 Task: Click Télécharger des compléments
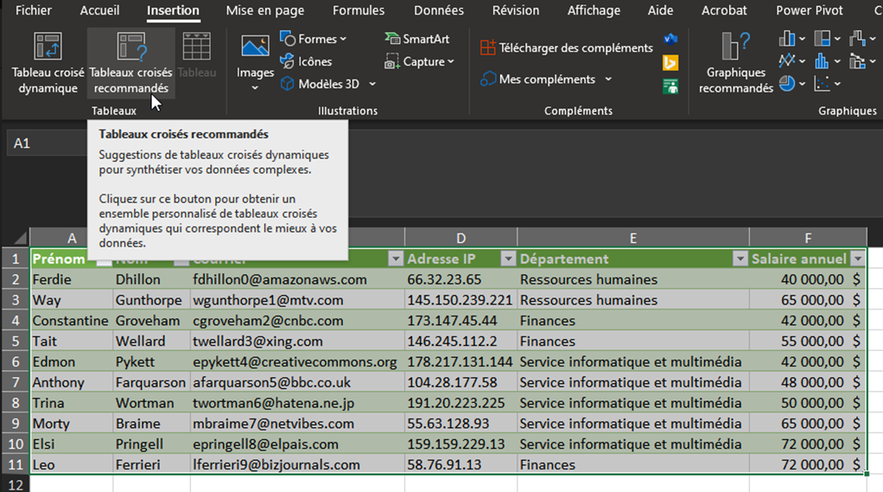click(x=567, y=48)
